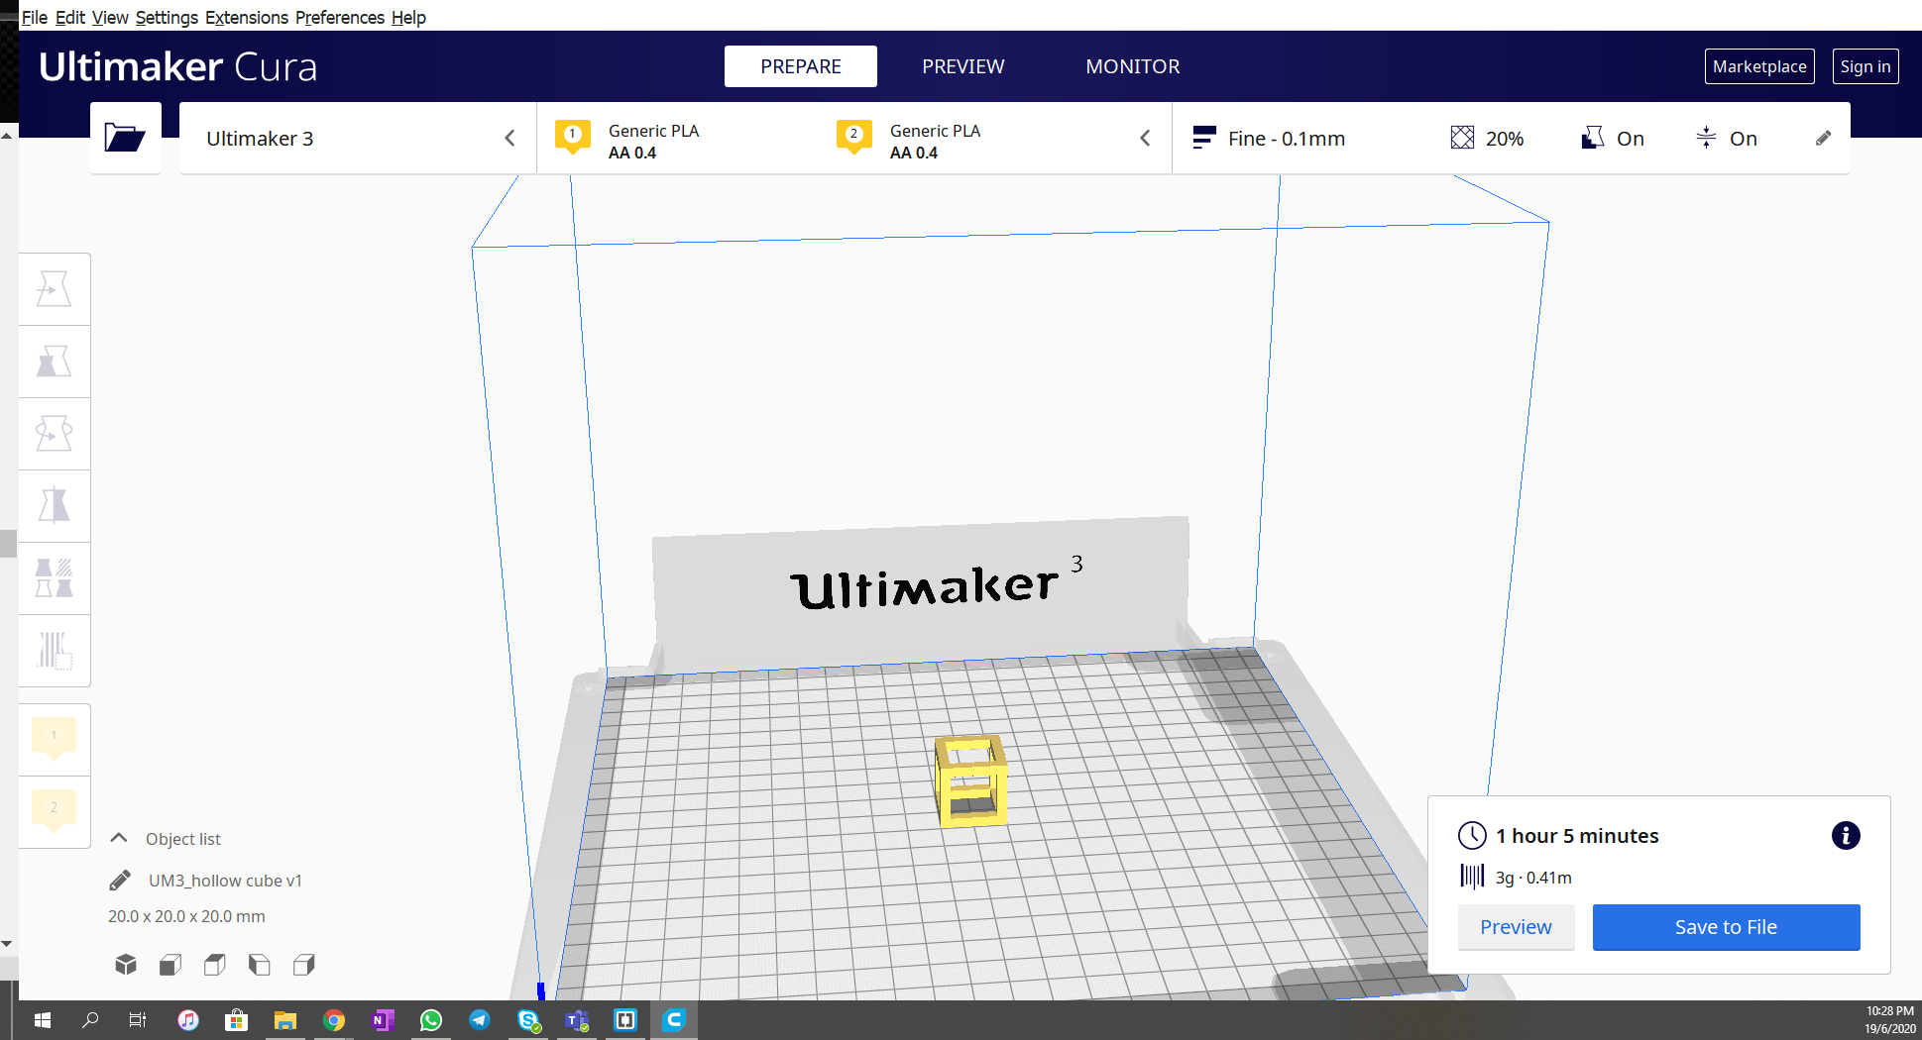
Task: Open the Marketplace
Action: (1759, 66)
